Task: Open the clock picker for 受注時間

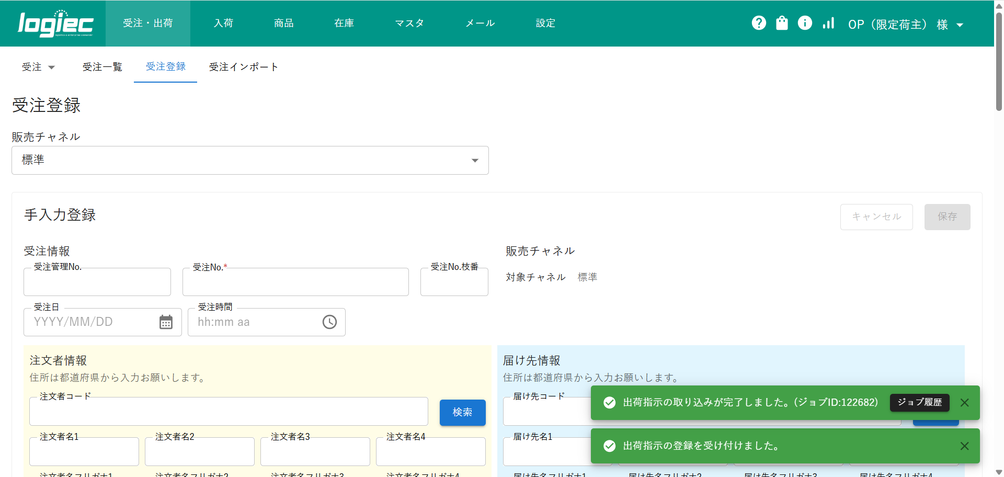Action: 329,322
